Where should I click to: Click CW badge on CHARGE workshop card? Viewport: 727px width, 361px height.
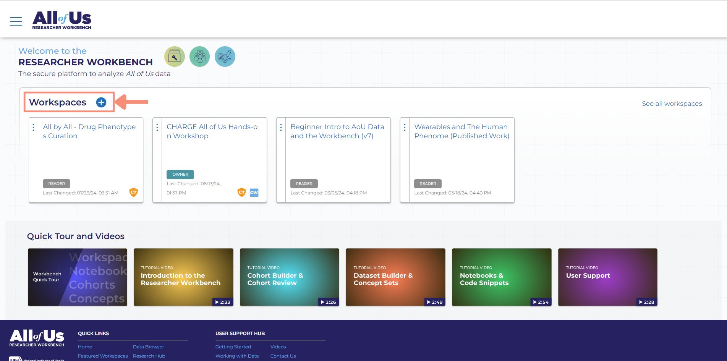[254, 193]
